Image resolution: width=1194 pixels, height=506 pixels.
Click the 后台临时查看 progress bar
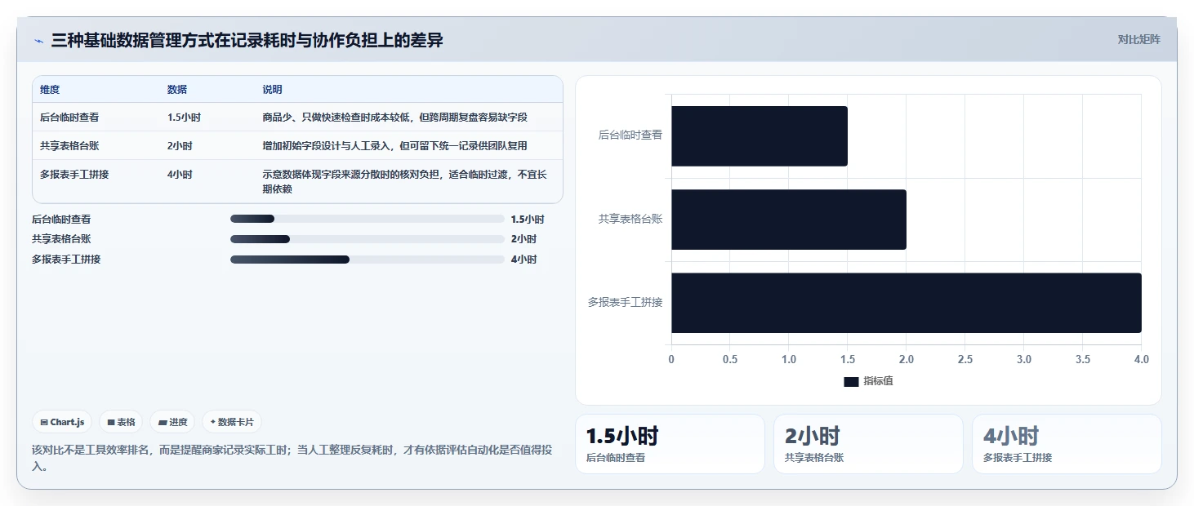tap(368, 219)
